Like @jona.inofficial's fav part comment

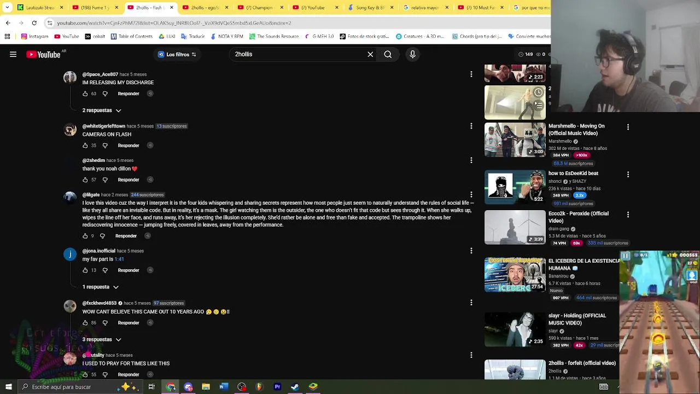tap(85, 270)
